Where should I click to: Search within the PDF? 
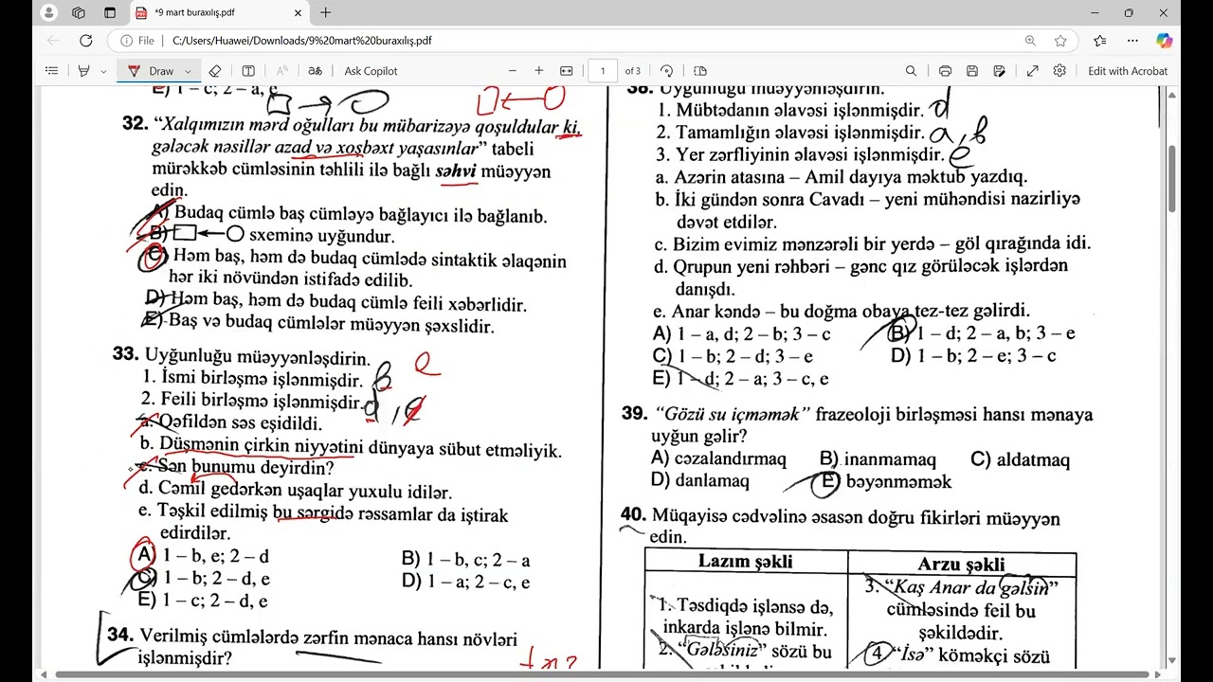pyautogui.click(x=911, y=71)
